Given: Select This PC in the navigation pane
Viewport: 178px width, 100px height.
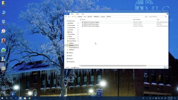Looking at the screenshot, I should [70, 56].
